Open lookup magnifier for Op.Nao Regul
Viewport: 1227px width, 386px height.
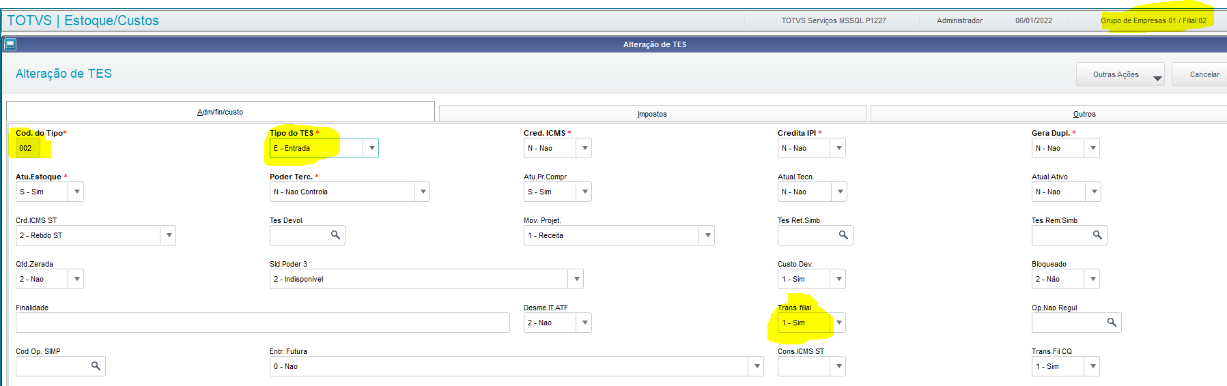1112,322
